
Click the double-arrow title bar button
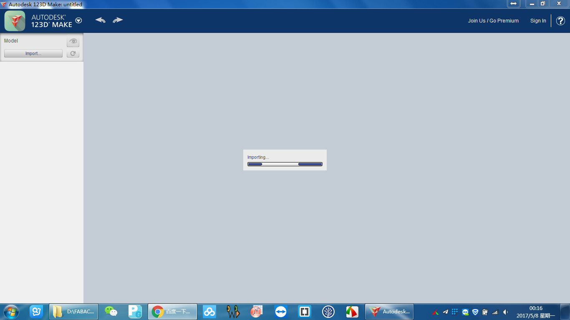click(x=513, y=3)
